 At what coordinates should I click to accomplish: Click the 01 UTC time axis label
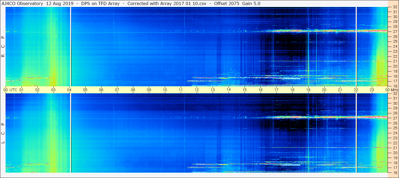point(22,90)
